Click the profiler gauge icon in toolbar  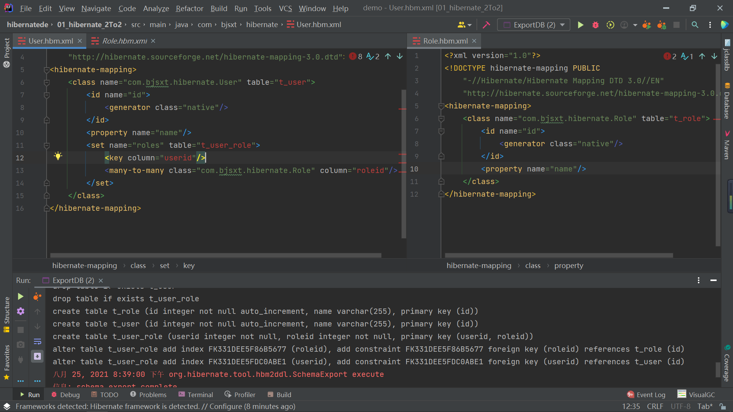(x=624, y=25)
